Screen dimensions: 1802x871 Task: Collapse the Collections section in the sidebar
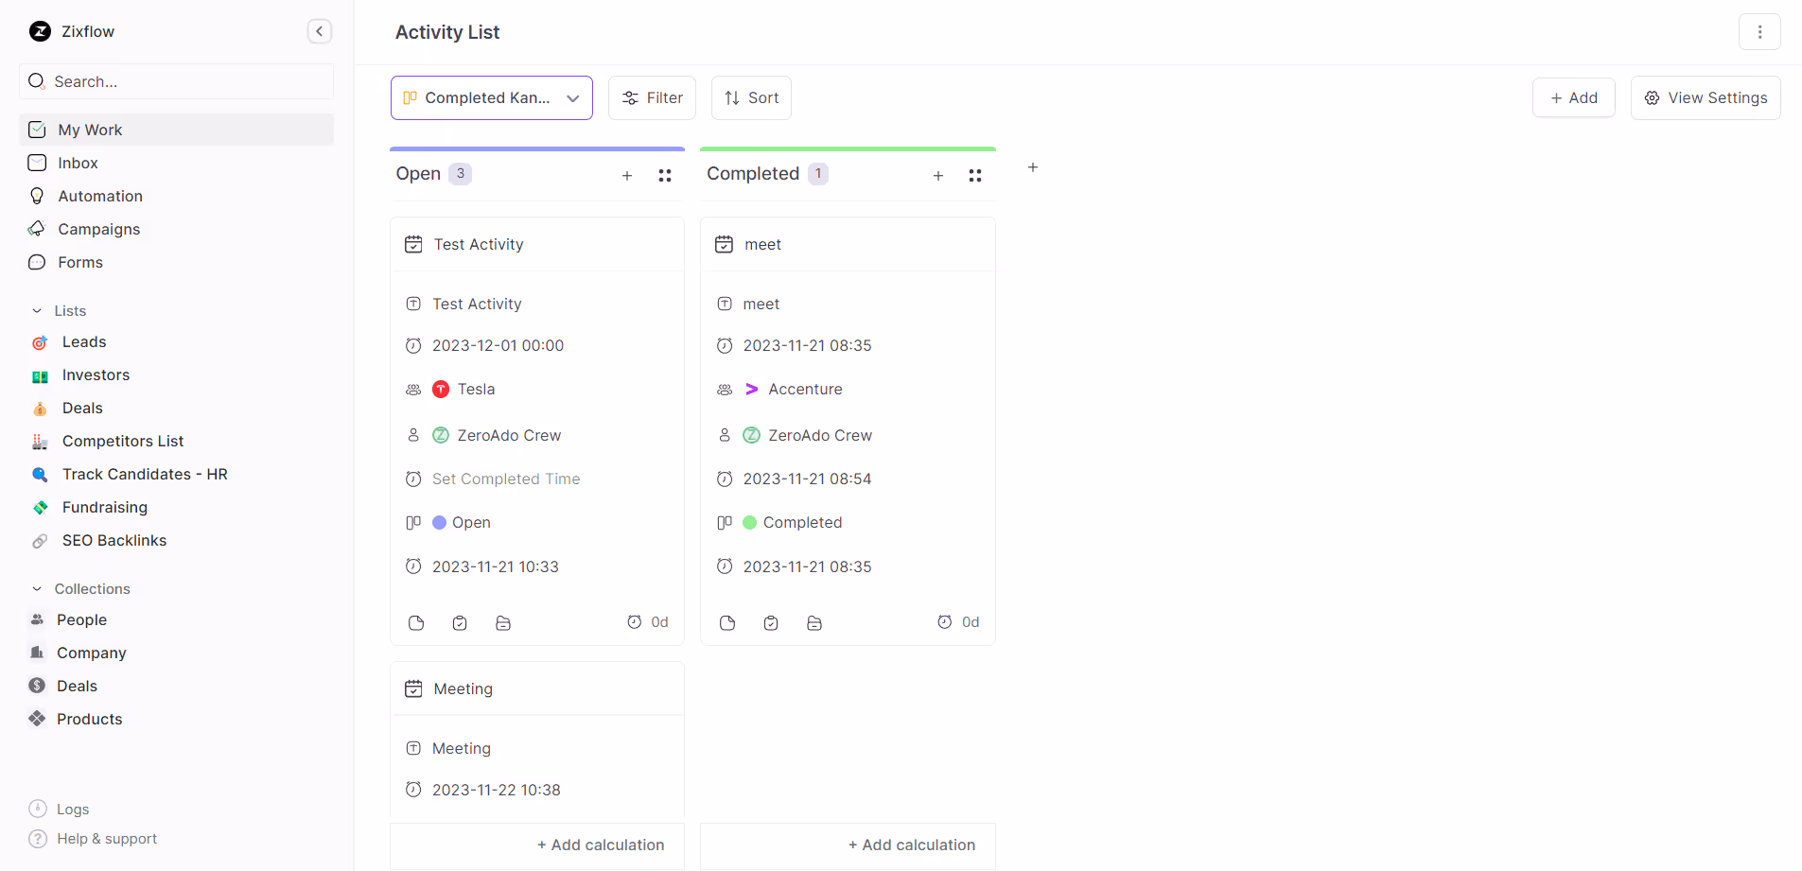[37, 589]
